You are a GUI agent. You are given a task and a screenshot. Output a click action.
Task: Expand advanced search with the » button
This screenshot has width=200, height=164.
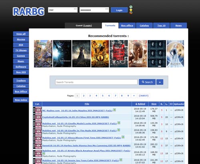tap(160, 82)
